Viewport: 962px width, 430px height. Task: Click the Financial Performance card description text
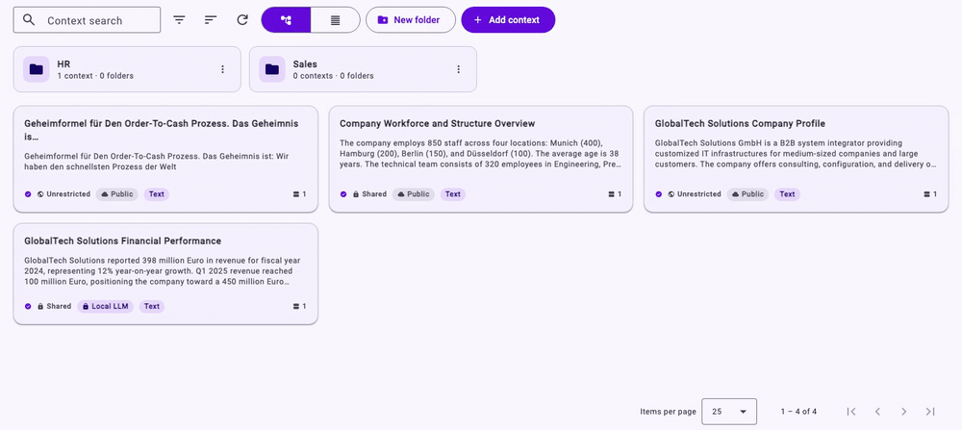(163, 271)
